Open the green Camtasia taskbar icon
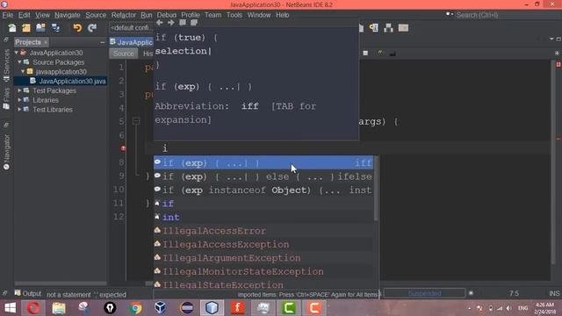The image size is (562, 316). (289, 308)
